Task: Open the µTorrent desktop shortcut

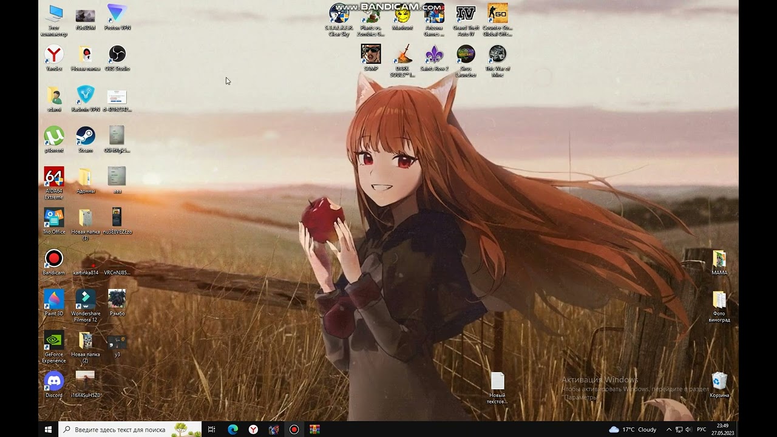Action: tap(54, 140)
